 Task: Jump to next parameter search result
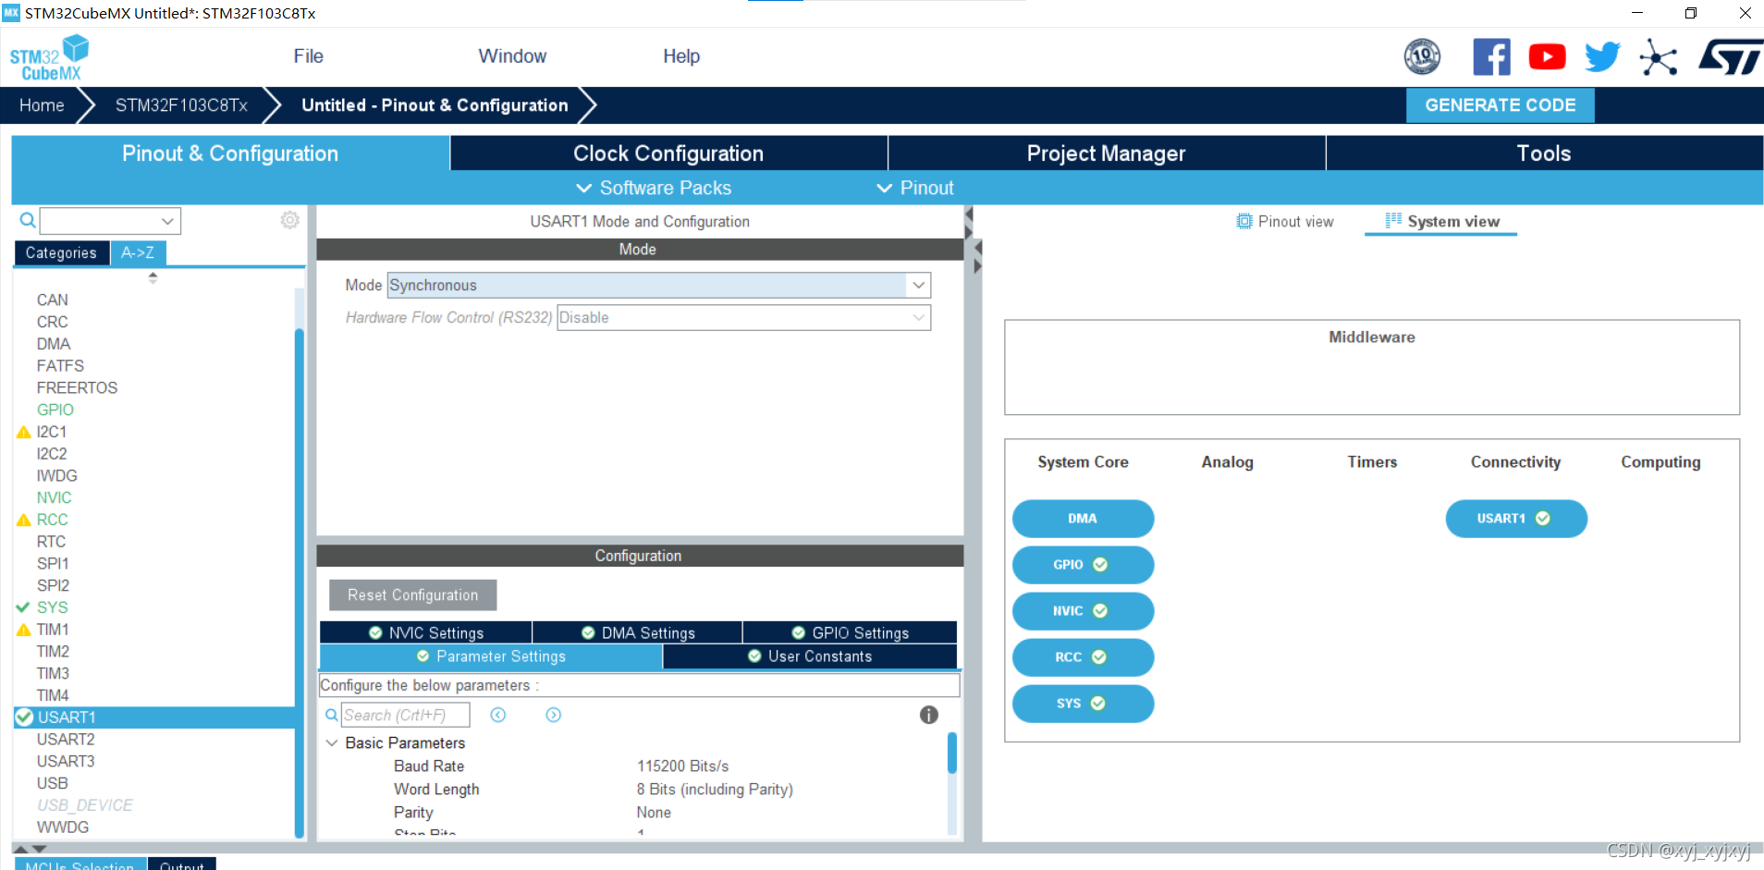pos(554,715)
